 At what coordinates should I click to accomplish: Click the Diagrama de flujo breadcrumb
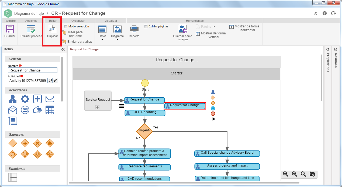click(x=29, y=13)
